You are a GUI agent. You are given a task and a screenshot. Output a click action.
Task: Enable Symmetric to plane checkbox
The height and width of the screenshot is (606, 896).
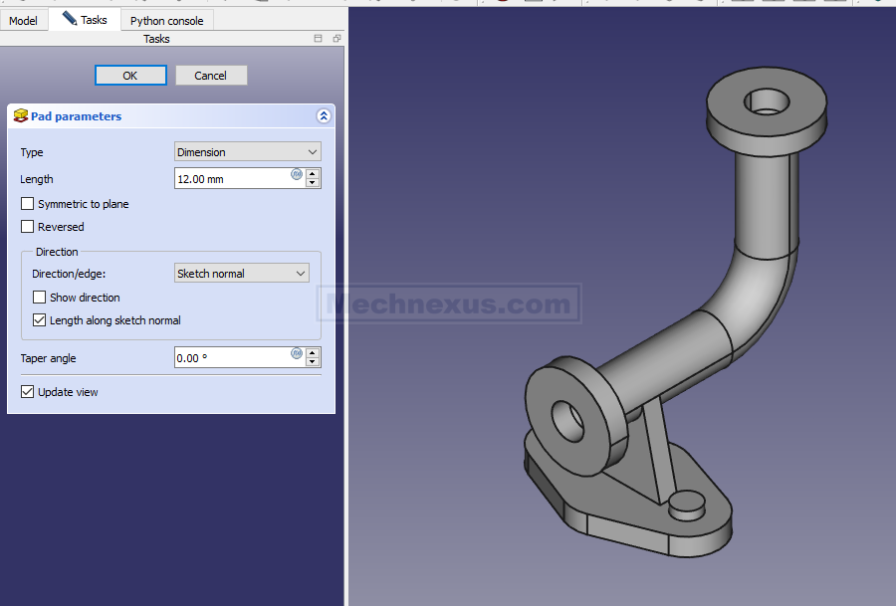point(28,204)
